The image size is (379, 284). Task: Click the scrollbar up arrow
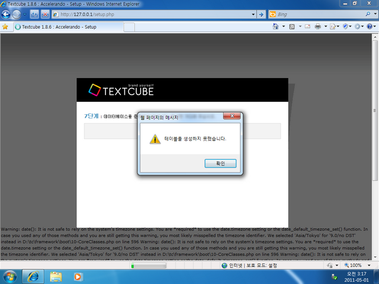[x=375, y=37]
